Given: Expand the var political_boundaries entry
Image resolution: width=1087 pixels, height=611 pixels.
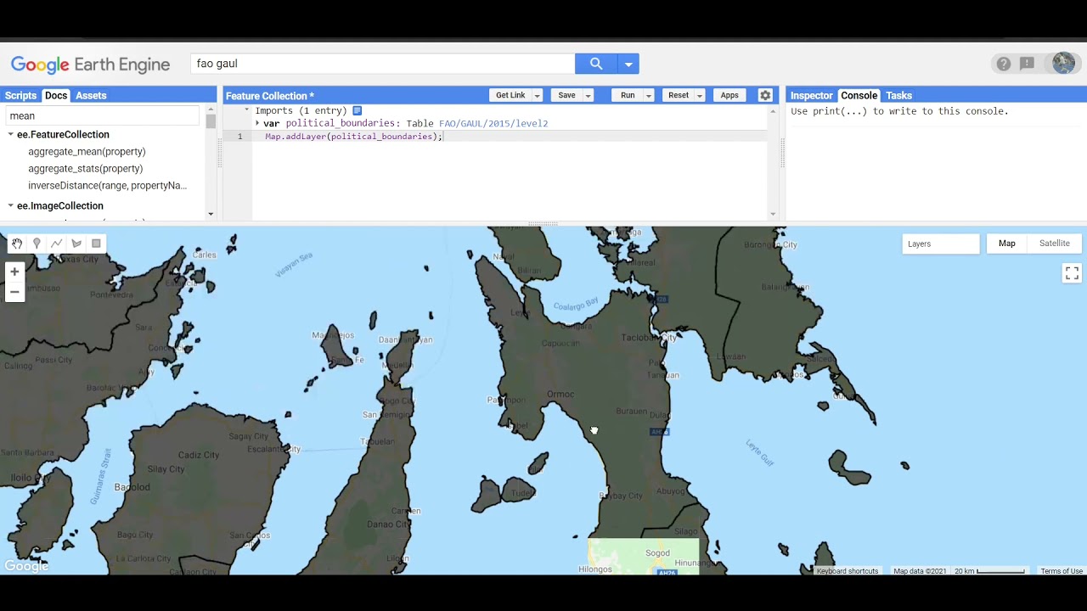Looking at the screenshot, I should [257, 123].
